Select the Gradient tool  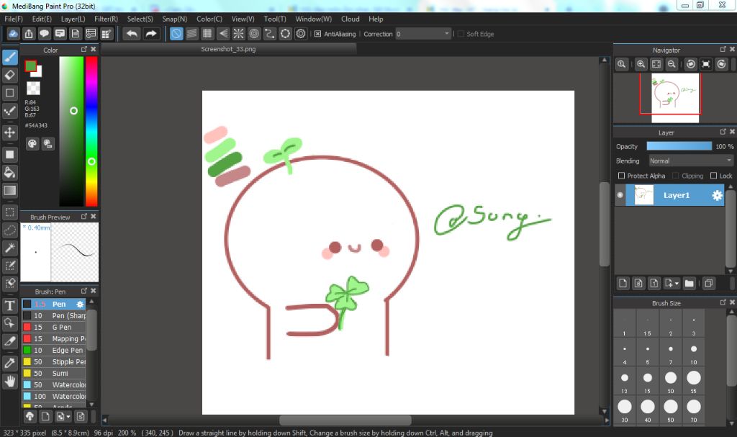tap(10, 190)
